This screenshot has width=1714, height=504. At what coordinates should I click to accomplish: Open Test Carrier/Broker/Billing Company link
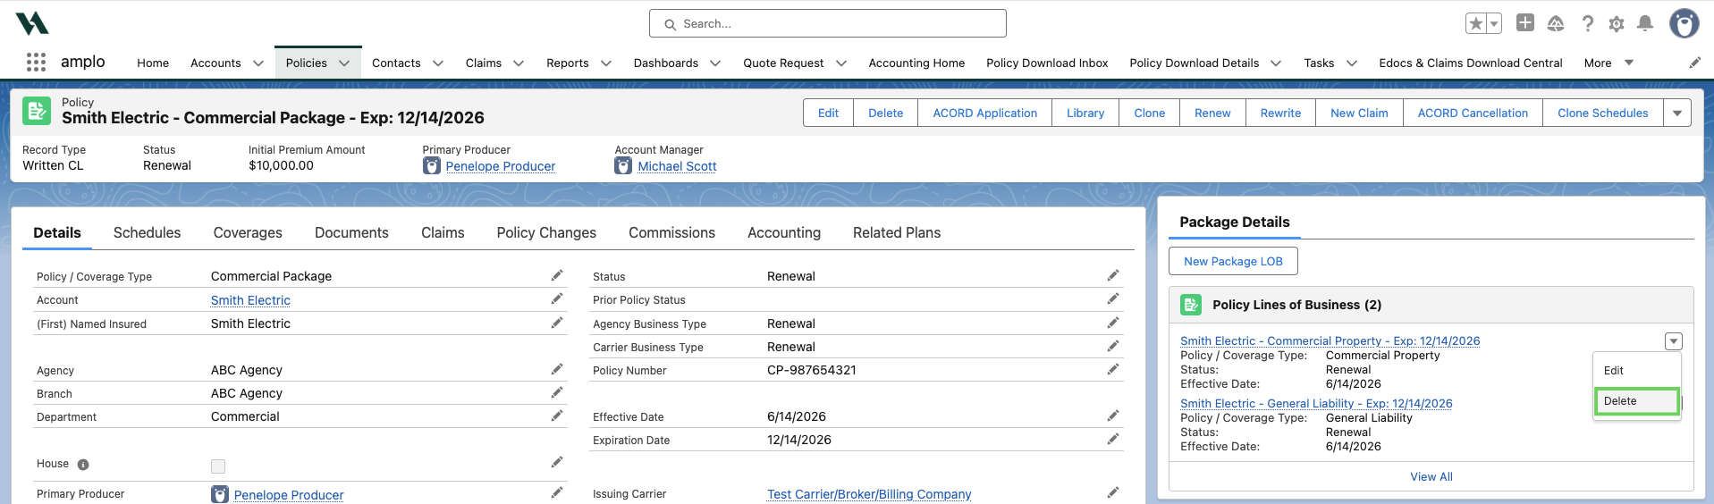869,494
